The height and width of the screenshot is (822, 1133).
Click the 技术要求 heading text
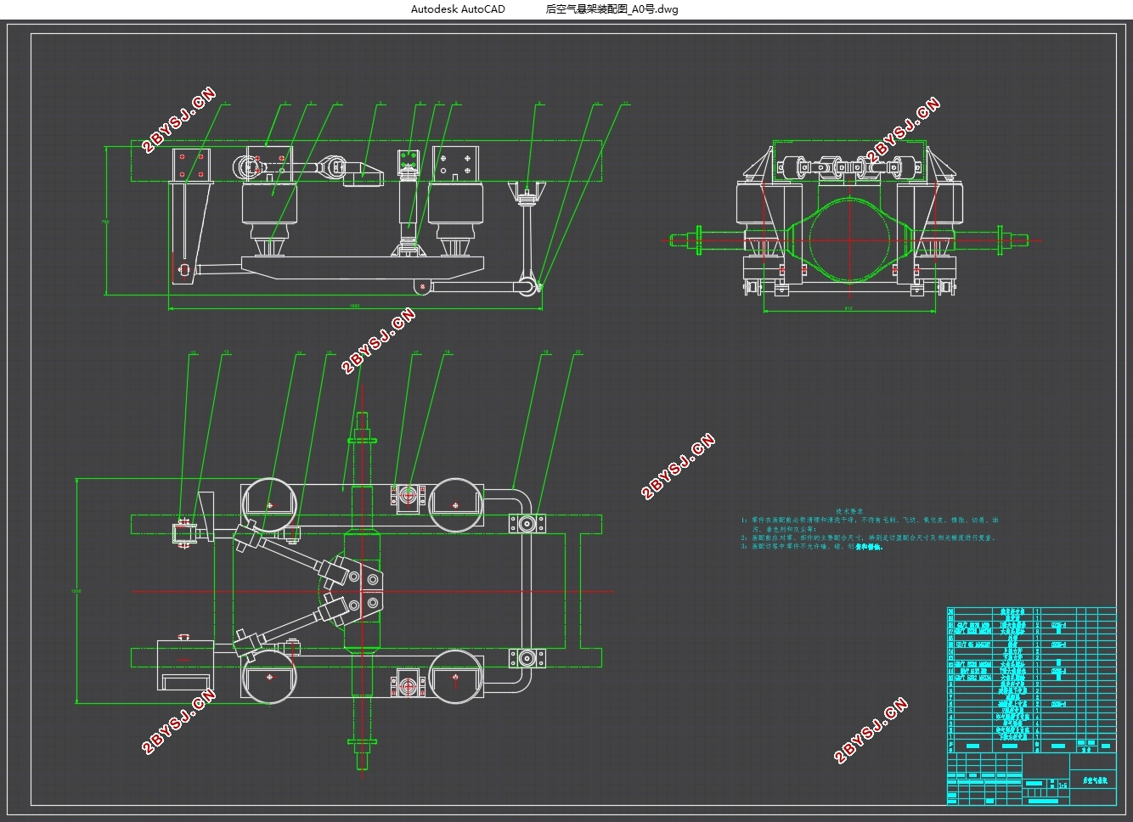[x=848, y=510]
